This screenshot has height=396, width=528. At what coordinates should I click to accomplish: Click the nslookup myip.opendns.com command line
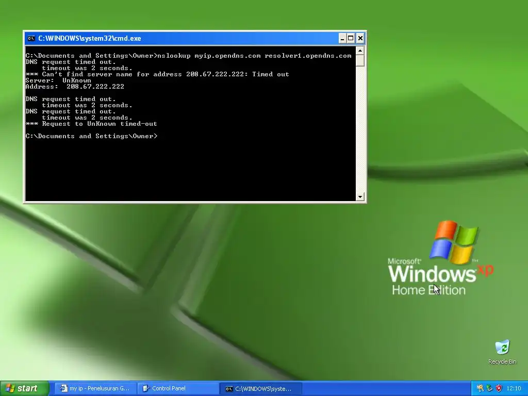tap(188, 56)
